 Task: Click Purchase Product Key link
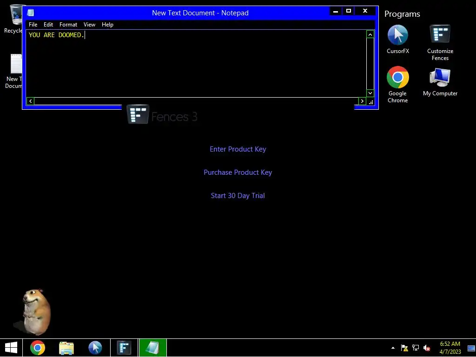238,172
